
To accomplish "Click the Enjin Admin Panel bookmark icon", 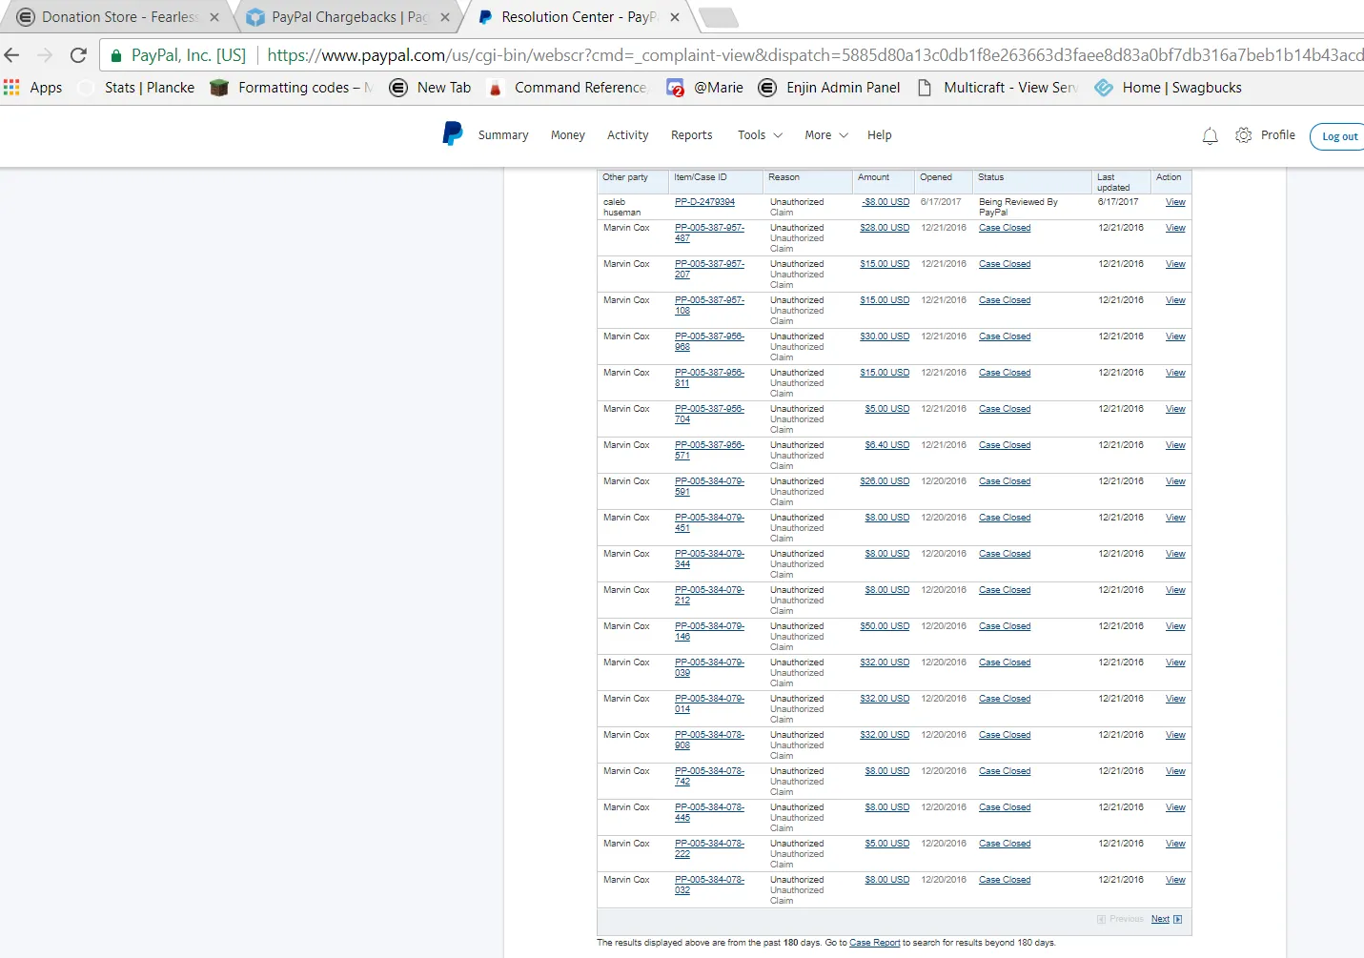I will 767,88.
